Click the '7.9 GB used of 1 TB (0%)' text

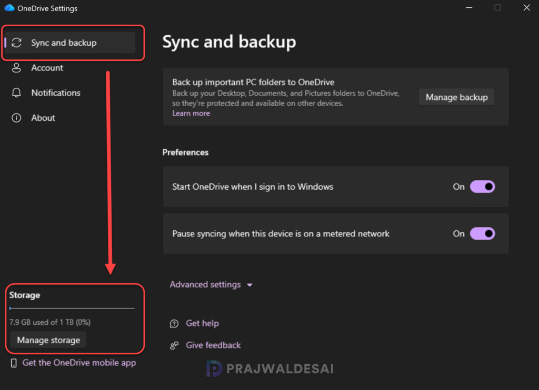tap(50, 322)
